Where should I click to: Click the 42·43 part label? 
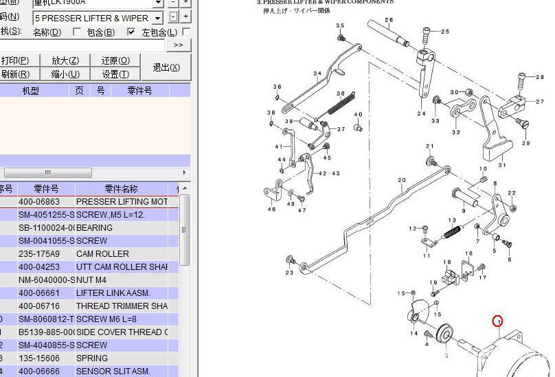pos(329,174)
